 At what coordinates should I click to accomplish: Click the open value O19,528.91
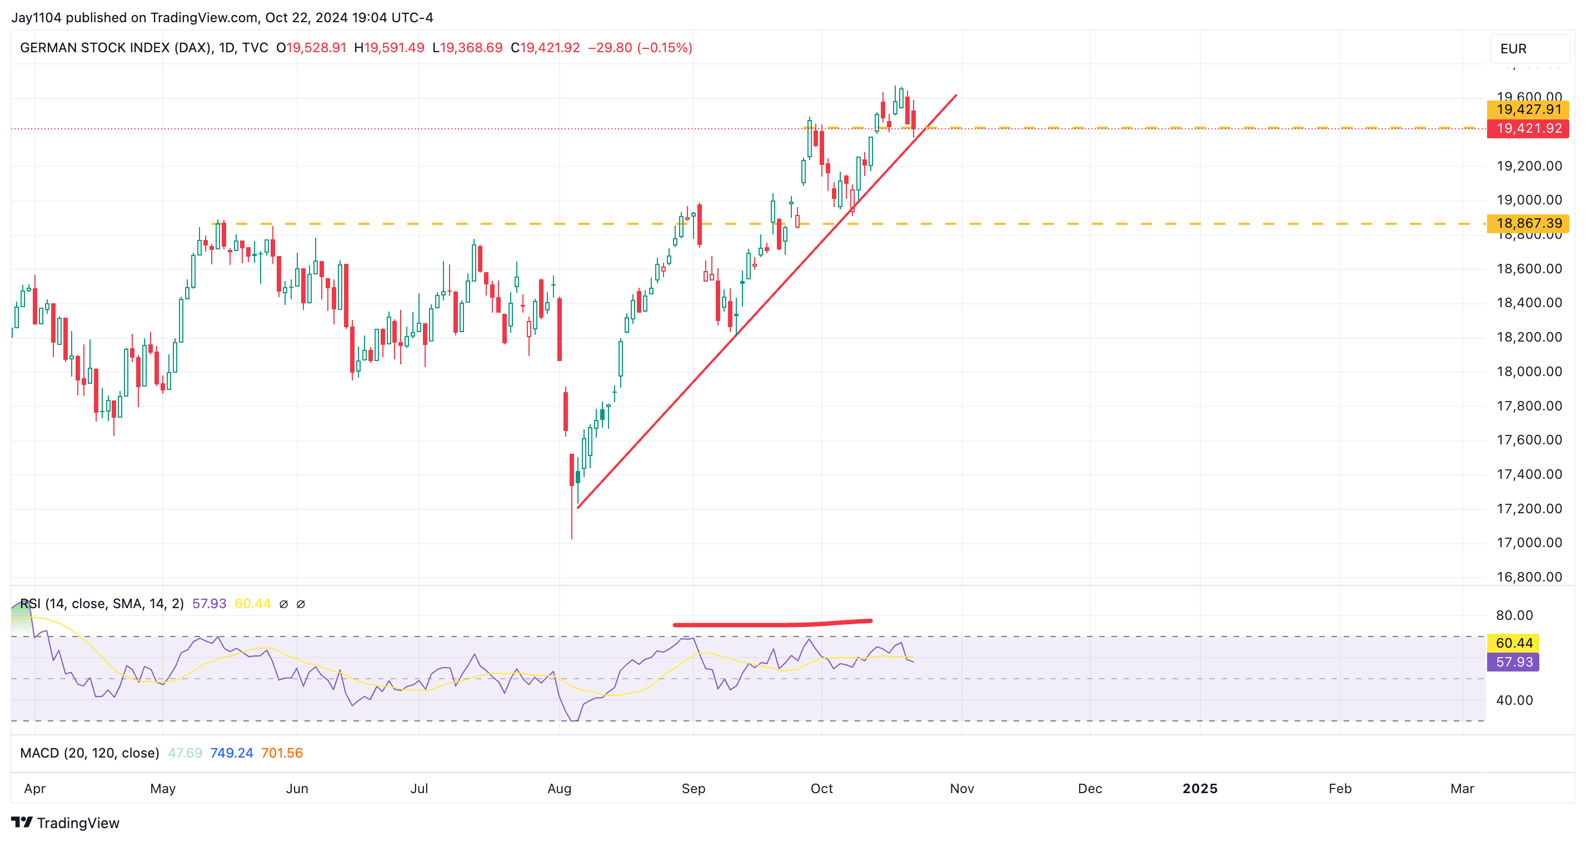[311, 48]
